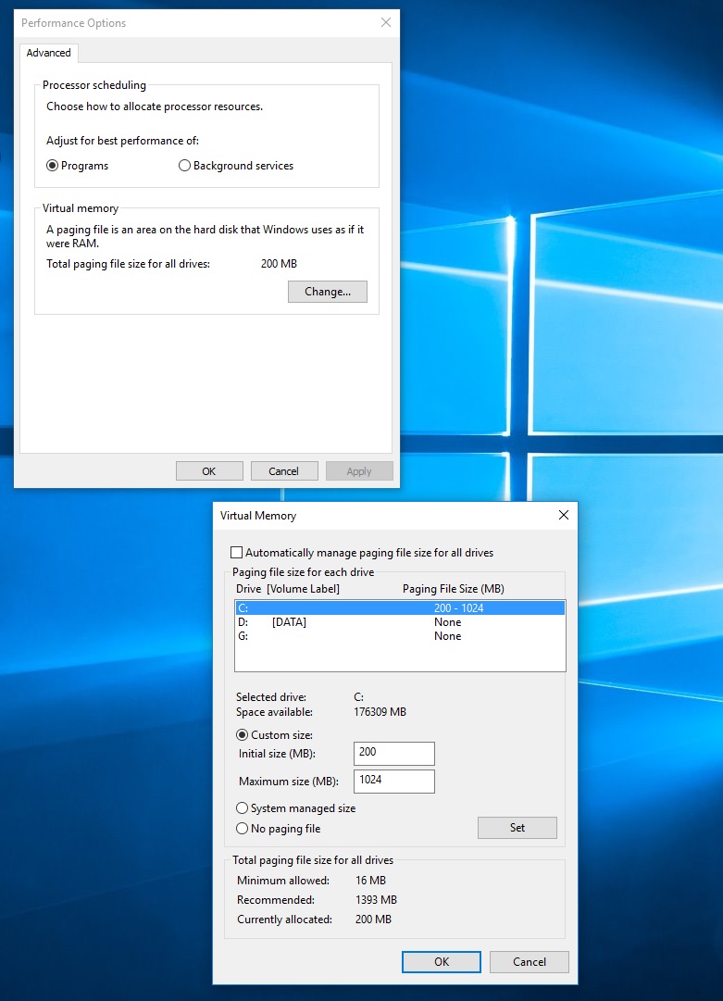Click the Maximum size input field

[393, 782]
